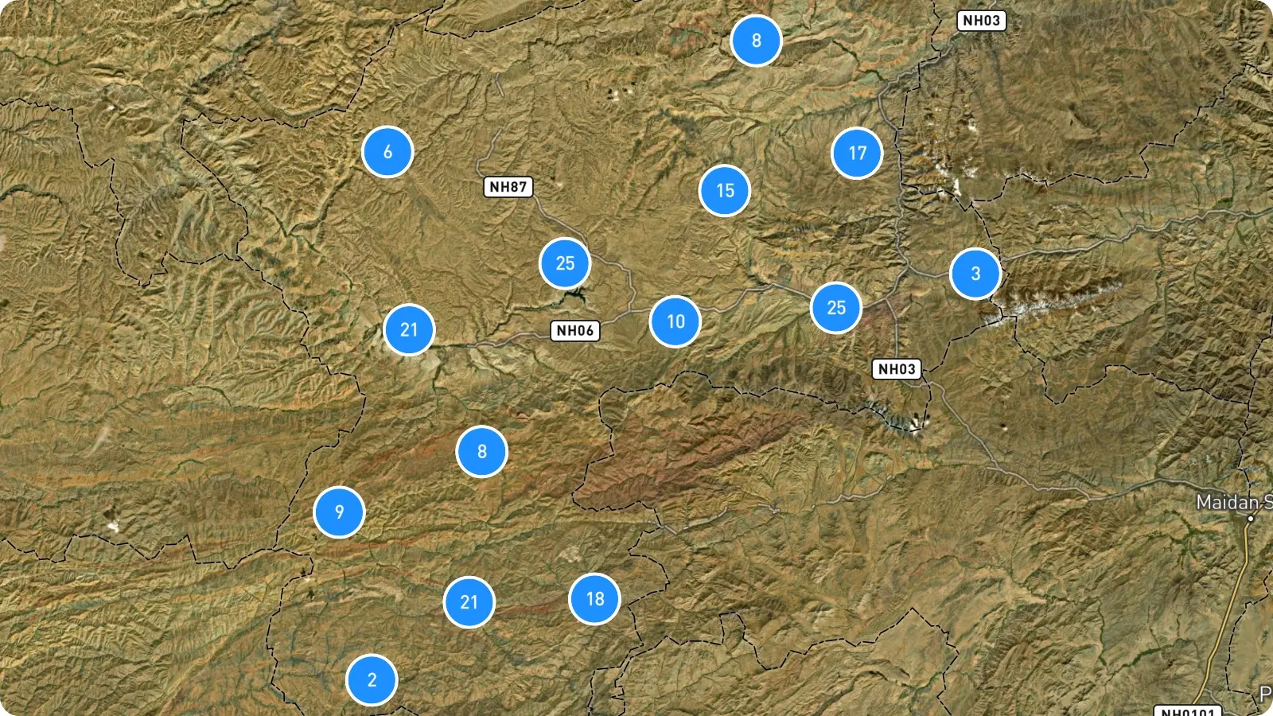The height and width of the screenshot is (716, 1273).
Task: Select the 21 cluster beside marker 18
Action: pos(469,602)
